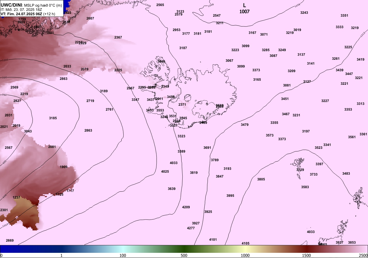Click the value 2607
This screenshot has height=258, width=368.
[90, 18]
